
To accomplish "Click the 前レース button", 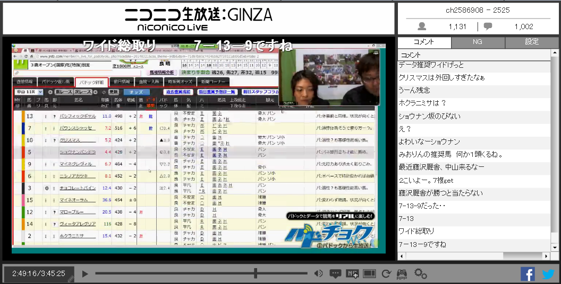I will (64, 92).
